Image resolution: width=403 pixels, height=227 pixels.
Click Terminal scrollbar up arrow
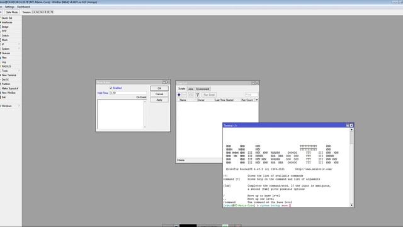(x=351, y=130)
